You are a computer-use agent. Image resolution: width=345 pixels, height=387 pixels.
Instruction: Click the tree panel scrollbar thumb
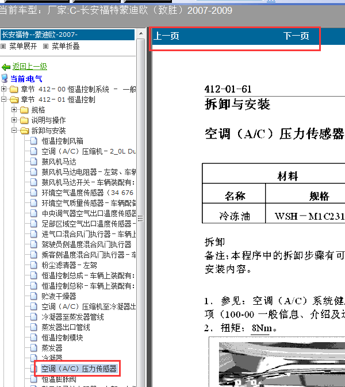click(x=141, y=218)
